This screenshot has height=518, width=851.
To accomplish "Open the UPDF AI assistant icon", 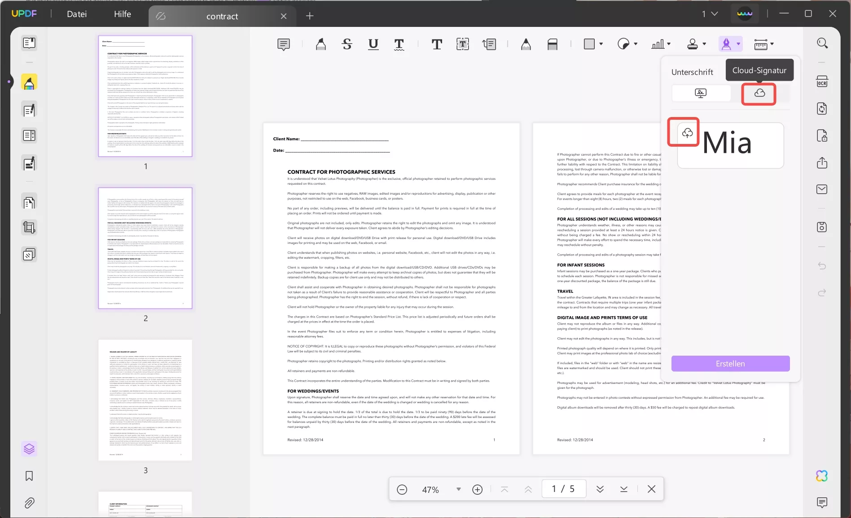I will click(x=822, y=476).
